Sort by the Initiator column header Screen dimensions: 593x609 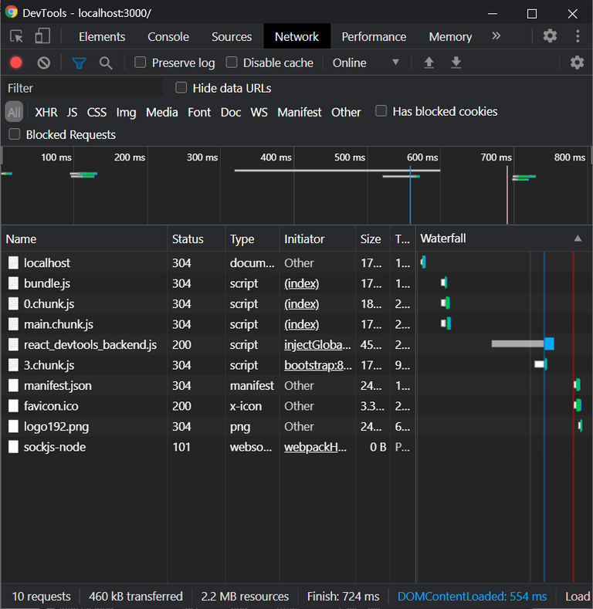click(x=317, y=239)
